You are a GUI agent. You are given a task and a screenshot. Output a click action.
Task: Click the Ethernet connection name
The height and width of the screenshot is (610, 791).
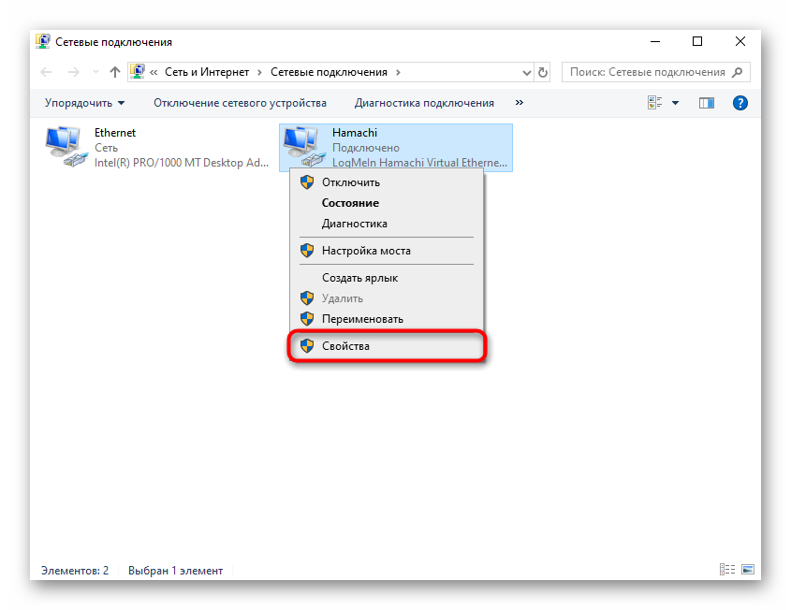[115, 133]
